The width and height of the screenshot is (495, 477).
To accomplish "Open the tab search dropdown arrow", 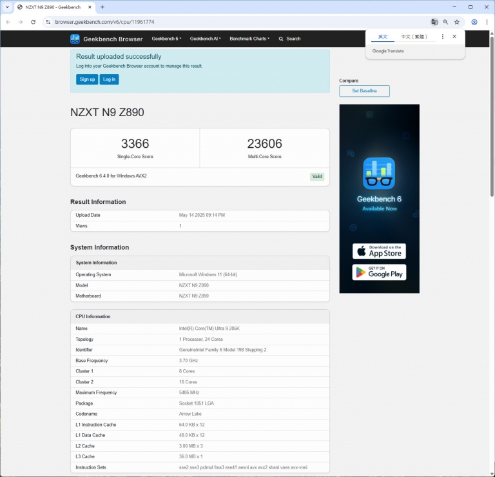I will pos(7,7).
